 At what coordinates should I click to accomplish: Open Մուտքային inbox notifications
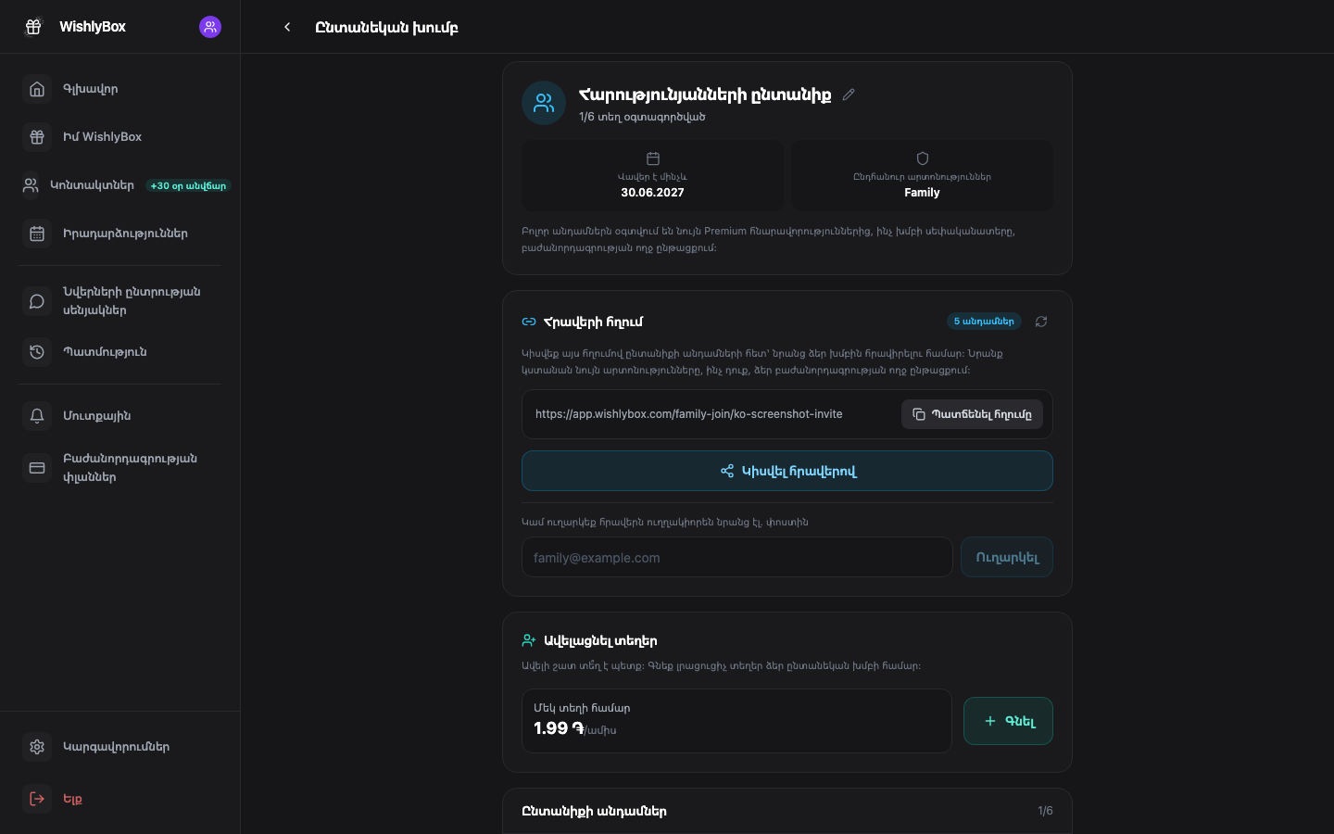pos(120,416)
